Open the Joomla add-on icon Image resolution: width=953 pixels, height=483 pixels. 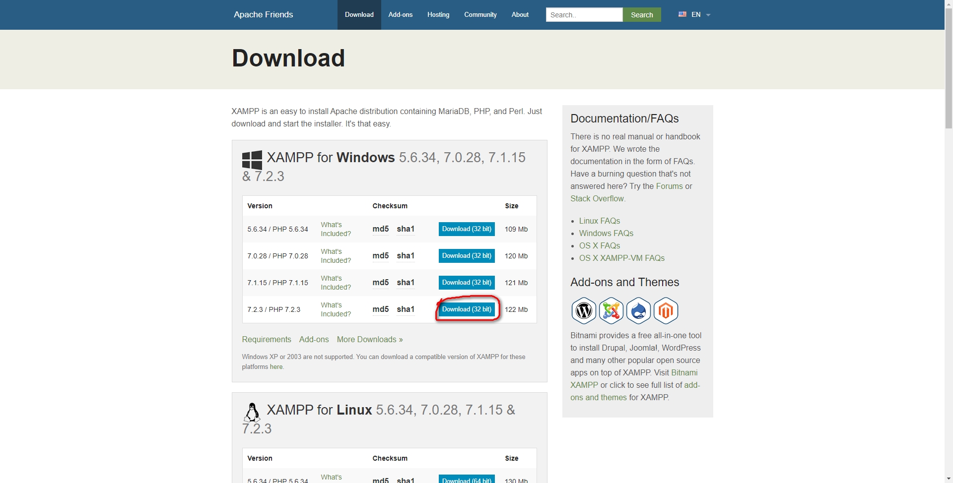point(611,311)
